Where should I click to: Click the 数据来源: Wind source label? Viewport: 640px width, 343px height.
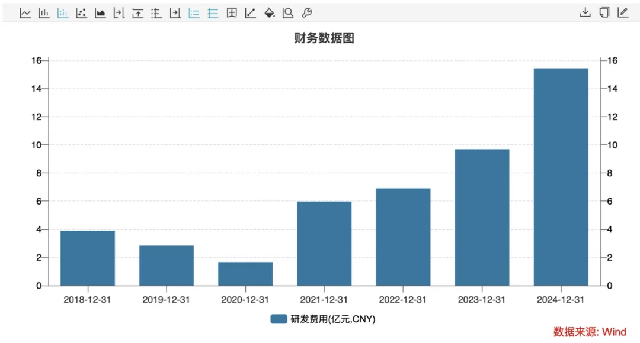(x=590, y=332)
